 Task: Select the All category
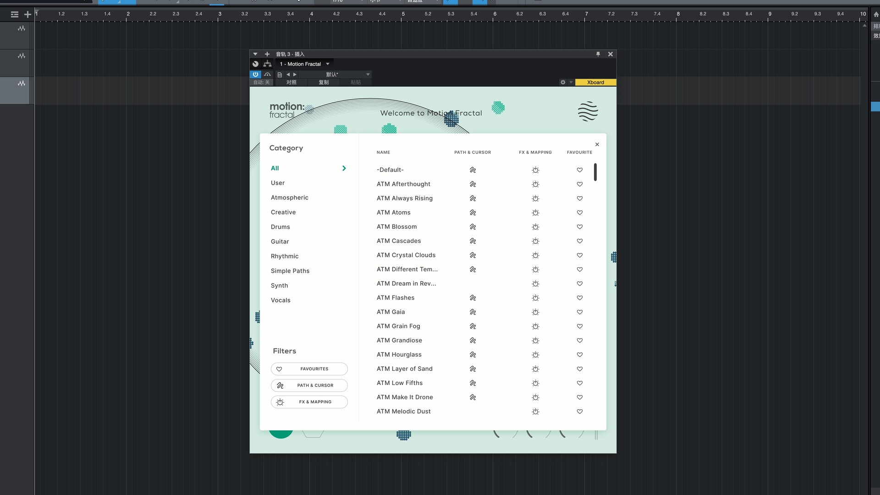point(275,168)
